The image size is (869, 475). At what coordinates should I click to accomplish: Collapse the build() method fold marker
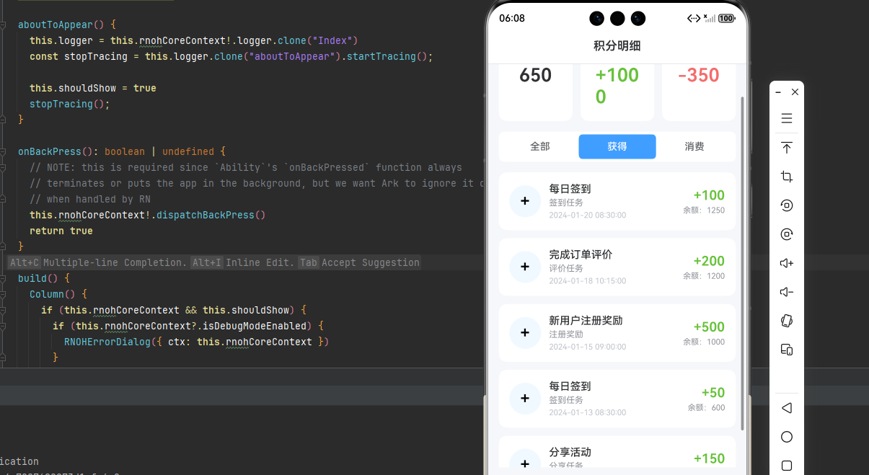[3, 278]
